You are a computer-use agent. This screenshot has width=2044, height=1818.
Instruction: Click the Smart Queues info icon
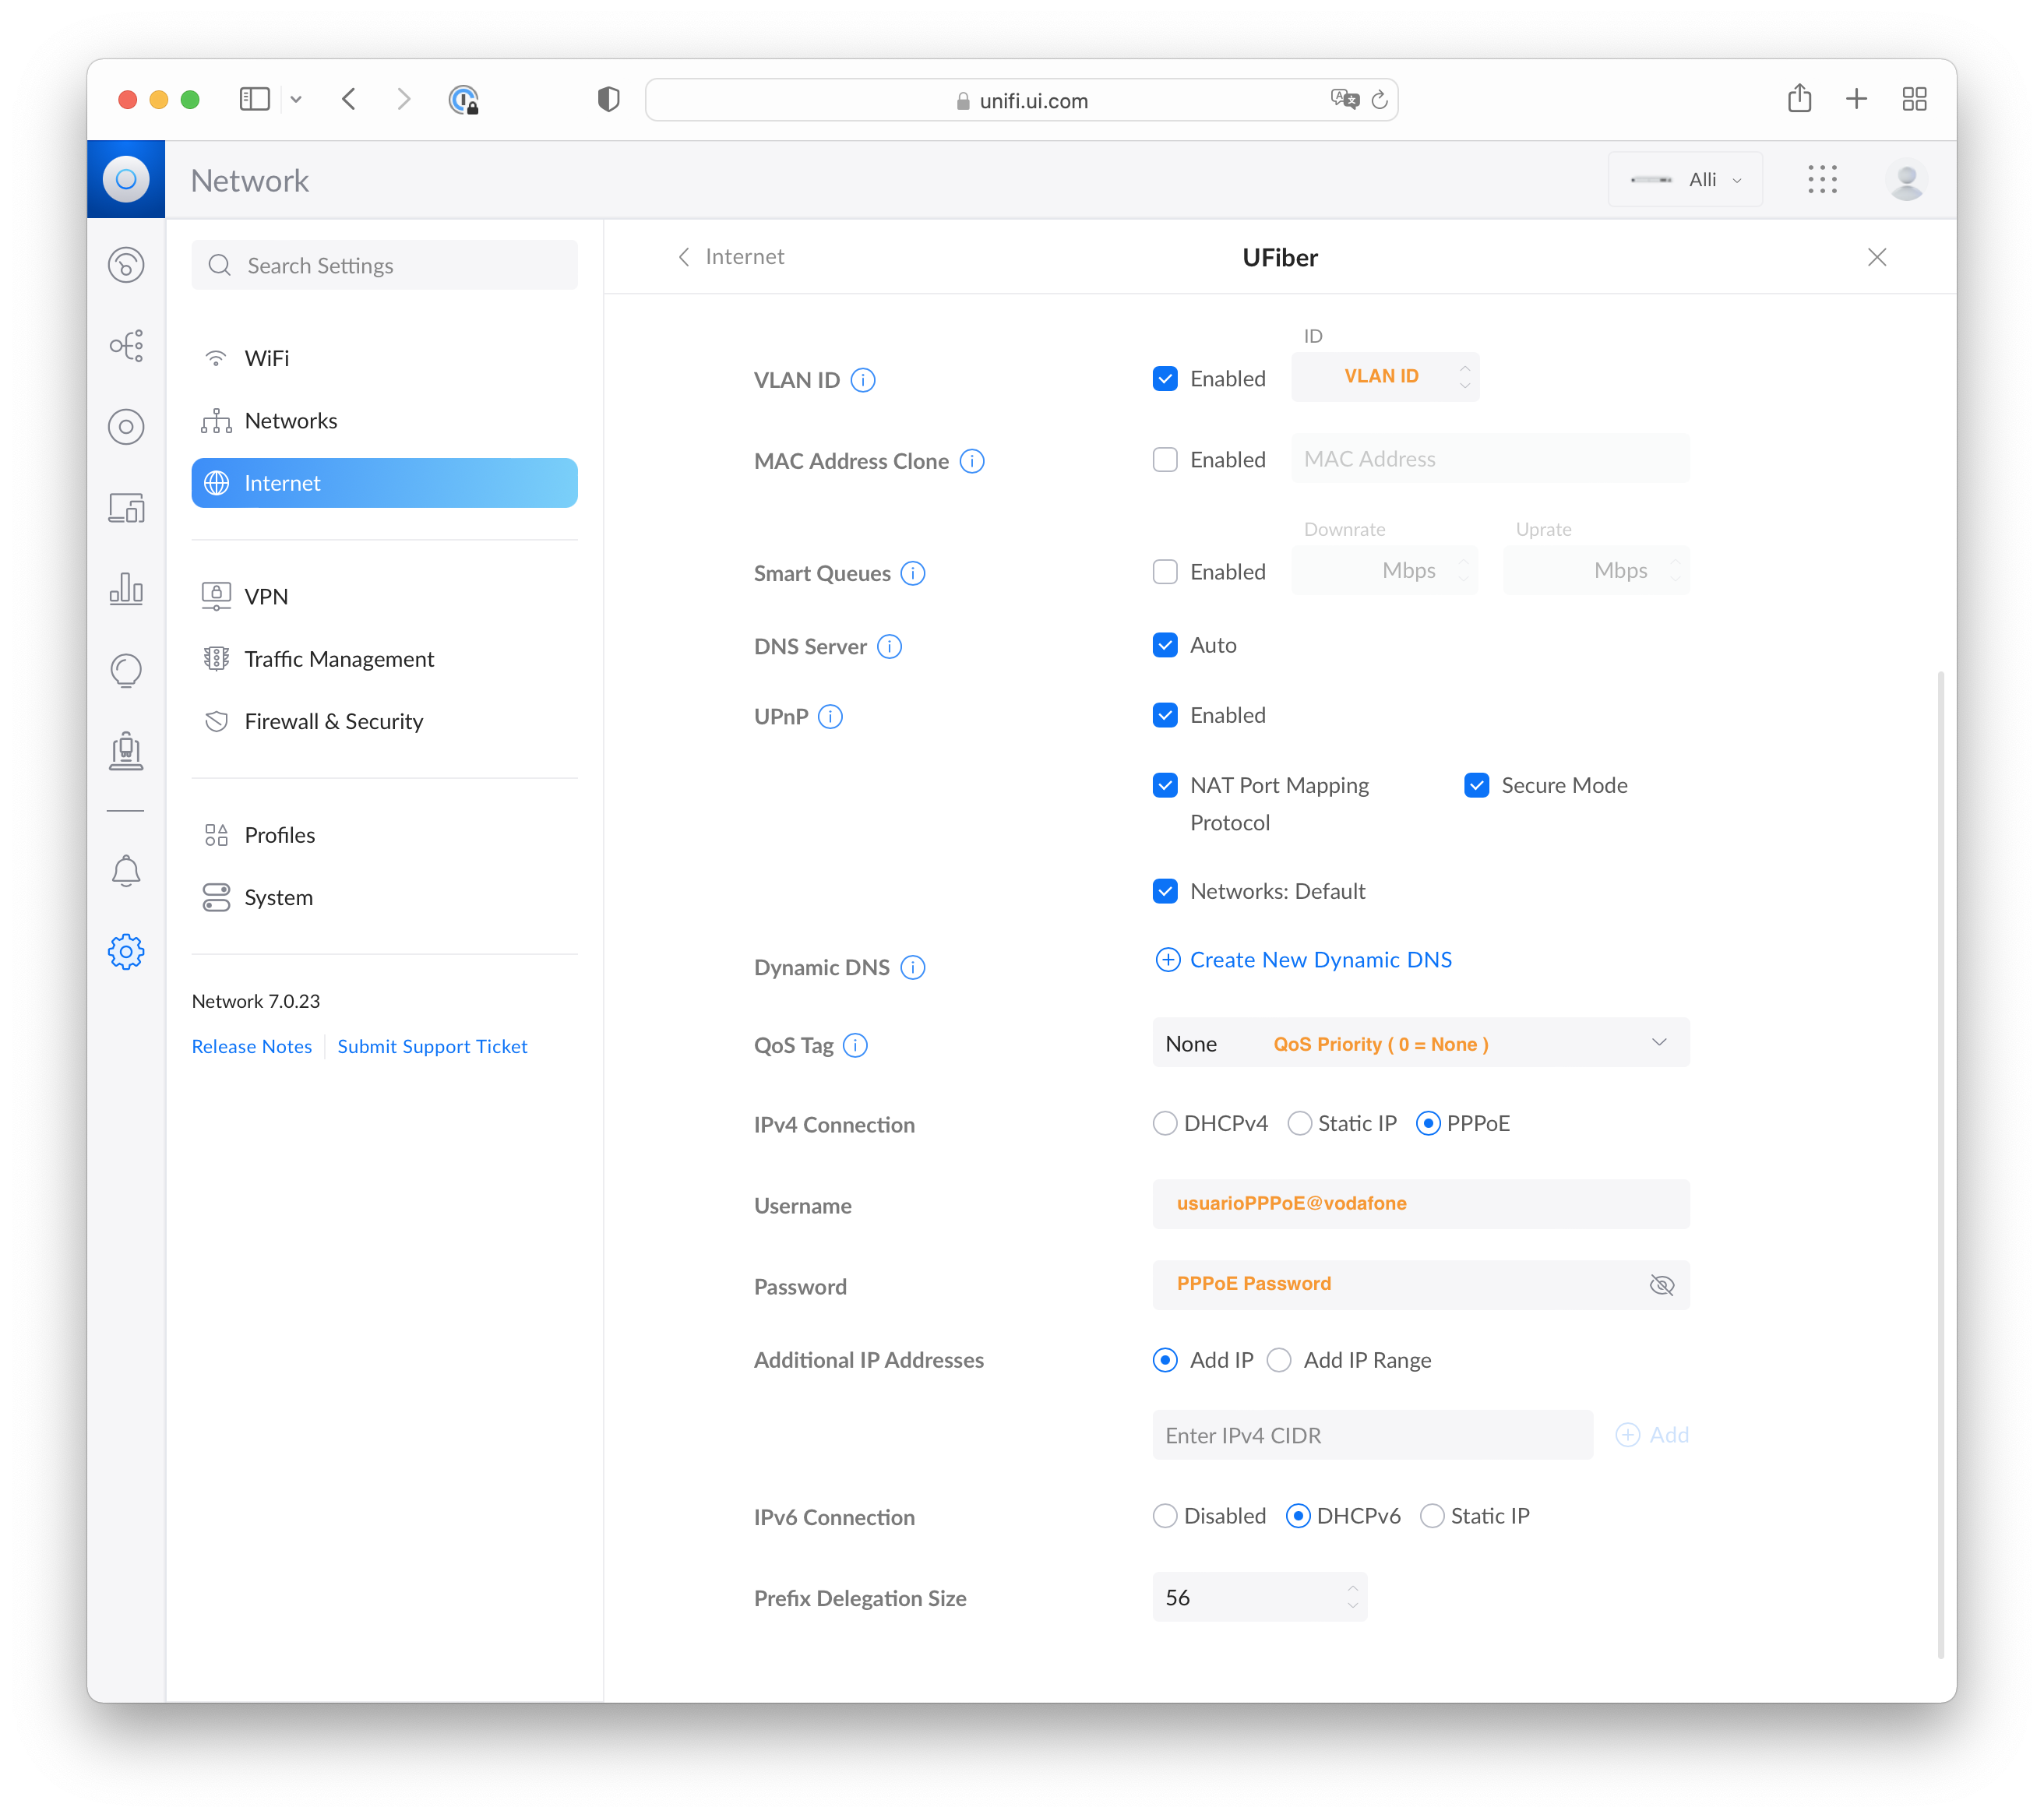tap(913, 573)
